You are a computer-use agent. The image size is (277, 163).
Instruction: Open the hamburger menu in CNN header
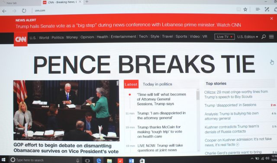pos(271,37)
